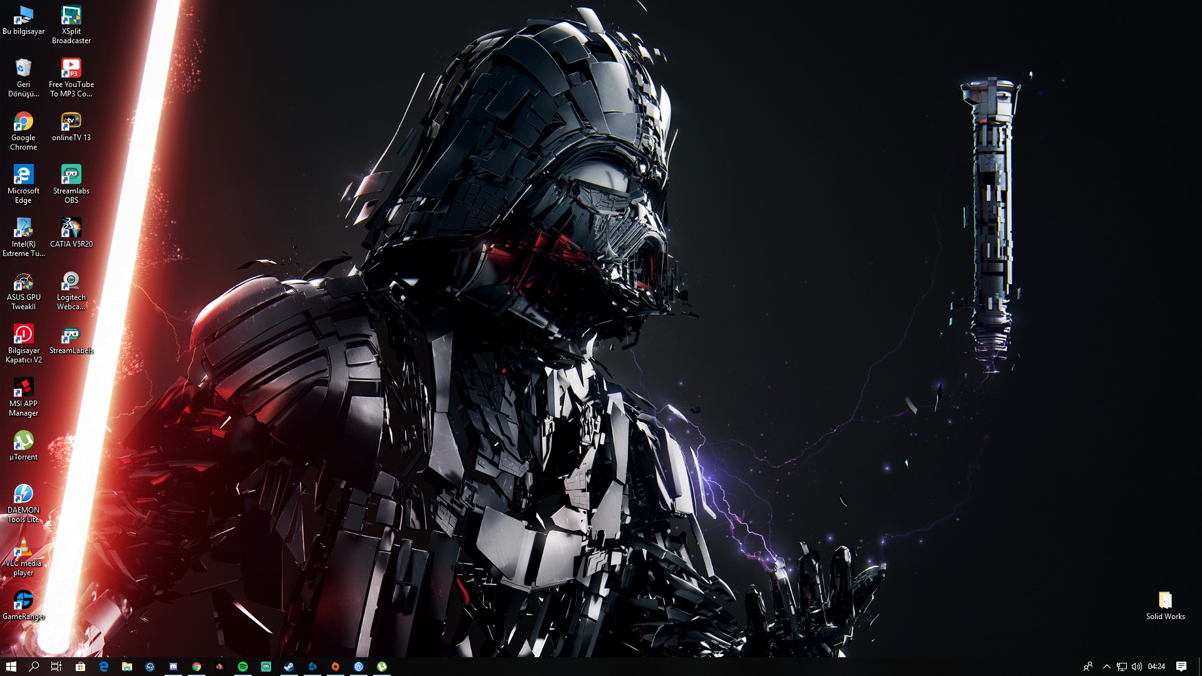The width and height of the screenshot is (1202, 676).
Task: Open Steam from the taskbar
Action: (x=289, y=667)
